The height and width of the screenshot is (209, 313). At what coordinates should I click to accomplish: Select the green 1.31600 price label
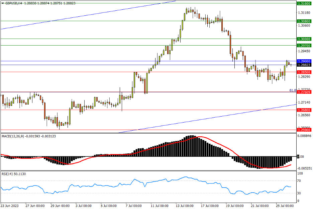[x=304, y=3]
